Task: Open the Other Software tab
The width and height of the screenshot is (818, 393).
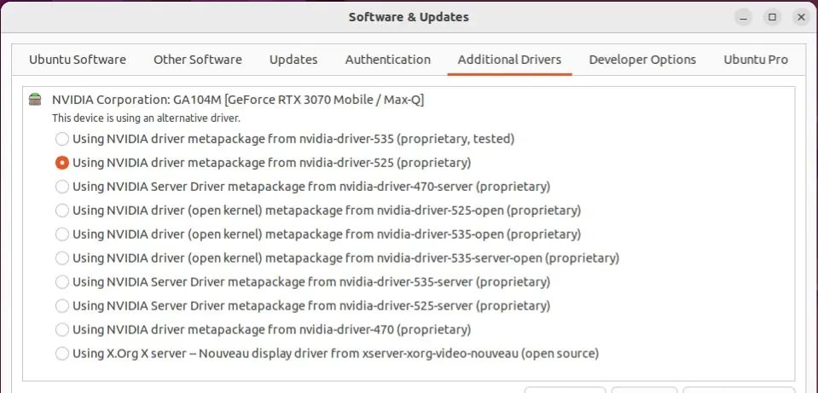Action: coord(198,60)
